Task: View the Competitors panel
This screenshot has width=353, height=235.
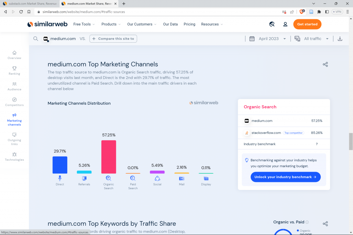Action: (x=14, y=102)
